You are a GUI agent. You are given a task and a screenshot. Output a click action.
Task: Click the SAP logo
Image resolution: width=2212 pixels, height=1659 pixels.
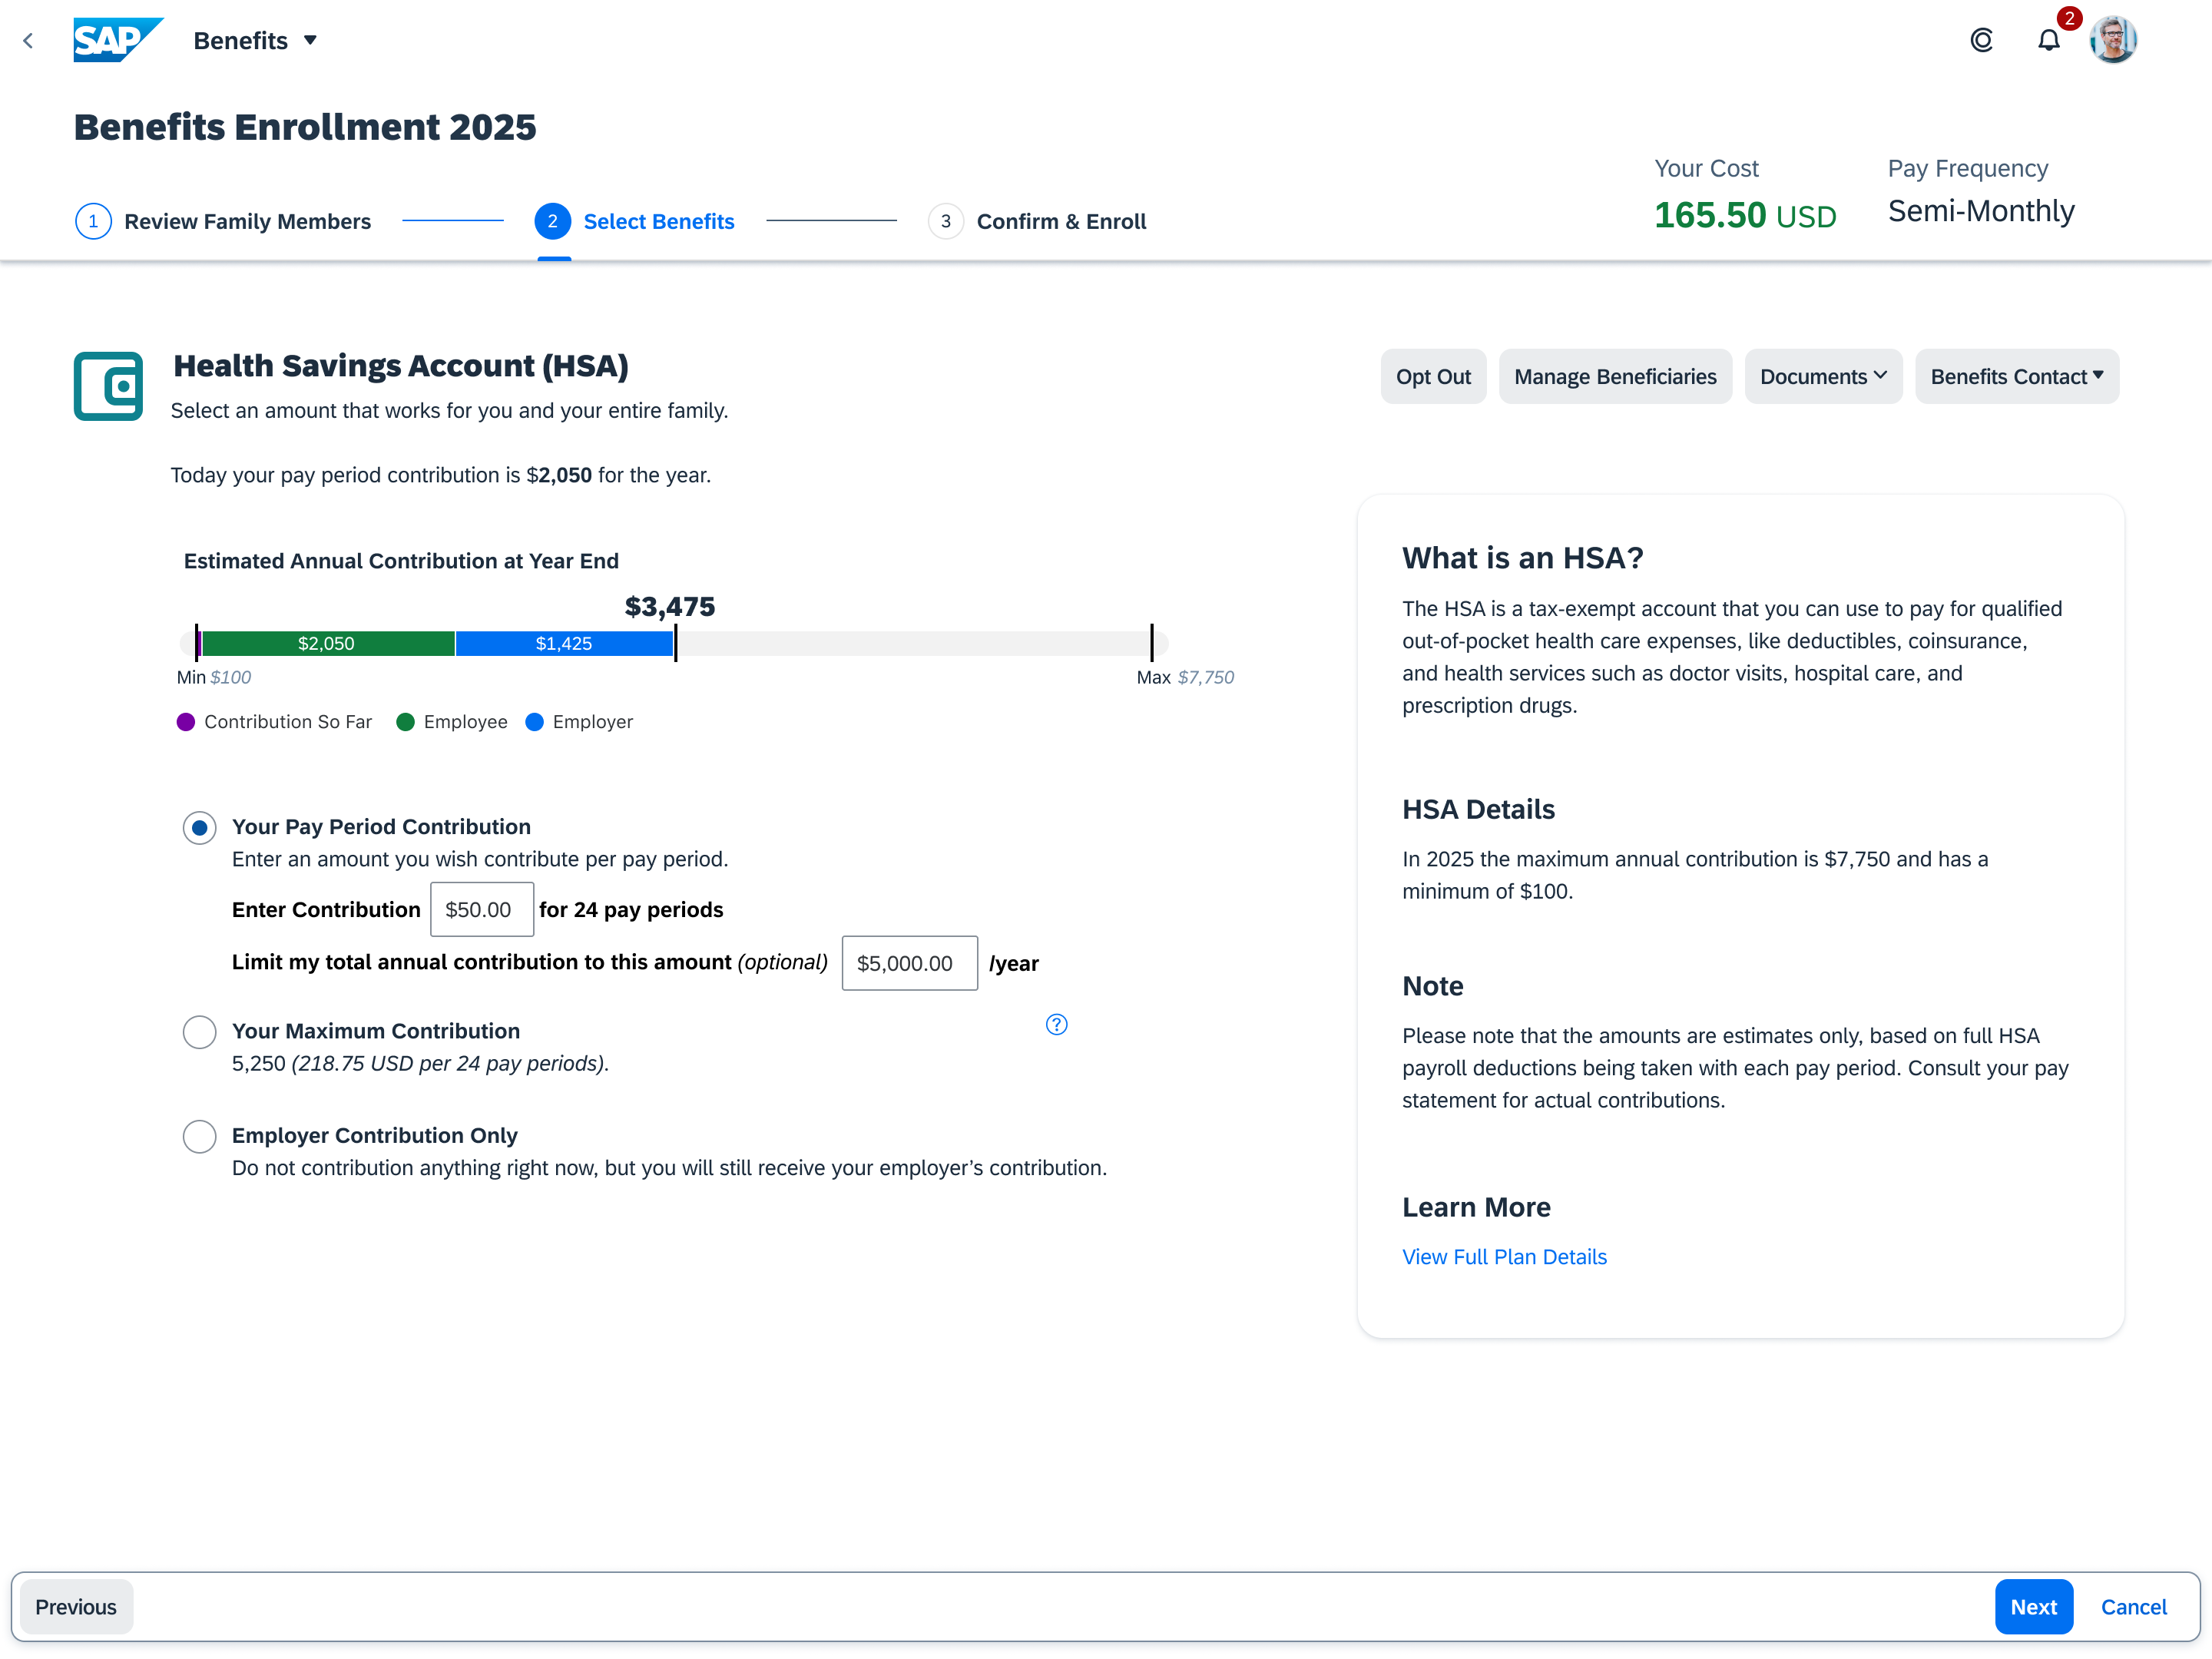pyautogui.click(x=117, y=40)
